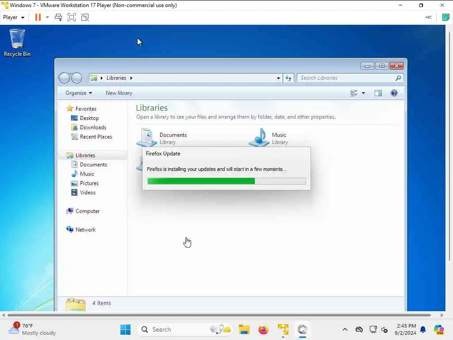The height and width of the screenshot is (340, 453).
Task: Click the Libraries breadcrumb in address bar
Action: [x=116, y=78]
